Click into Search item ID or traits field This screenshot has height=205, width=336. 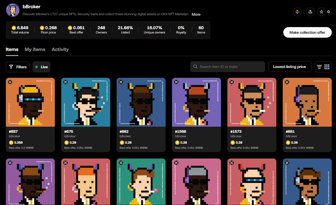click(228, 67)
